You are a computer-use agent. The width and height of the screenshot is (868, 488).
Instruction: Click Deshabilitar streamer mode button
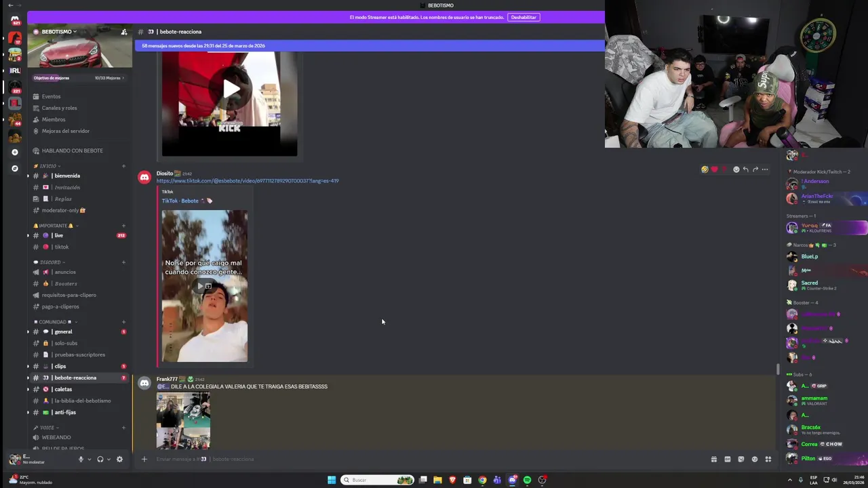coord(524,17)
